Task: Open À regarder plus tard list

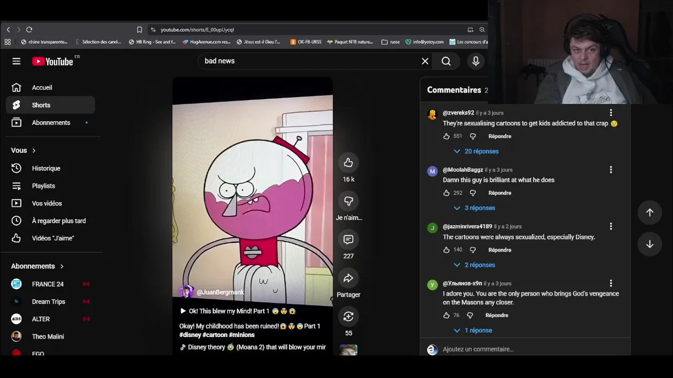Action: tap(50, 221)
